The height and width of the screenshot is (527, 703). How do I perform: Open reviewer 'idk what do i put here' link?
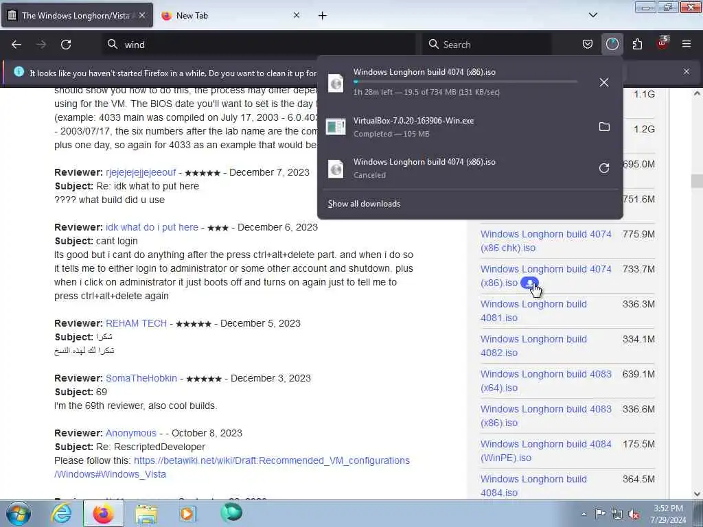click(152, 227)
